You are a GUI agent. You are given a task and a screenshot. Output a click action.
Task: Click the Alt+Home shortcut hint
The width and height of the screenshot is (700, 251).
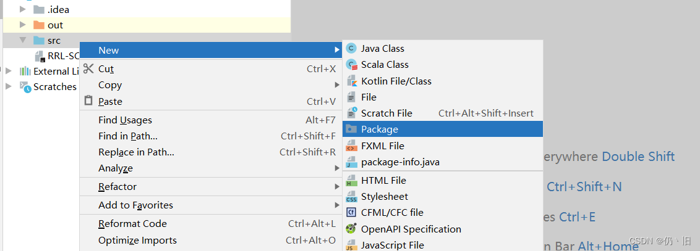[608, 245]
